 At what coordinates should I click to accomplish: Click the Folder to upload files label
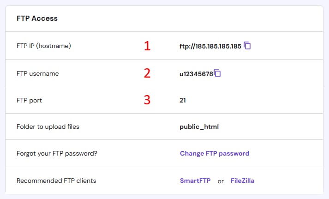48,127
